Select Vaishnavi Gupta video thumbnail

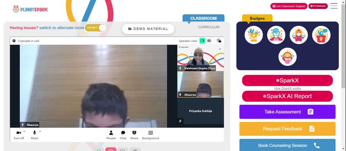tap(201, 58)
